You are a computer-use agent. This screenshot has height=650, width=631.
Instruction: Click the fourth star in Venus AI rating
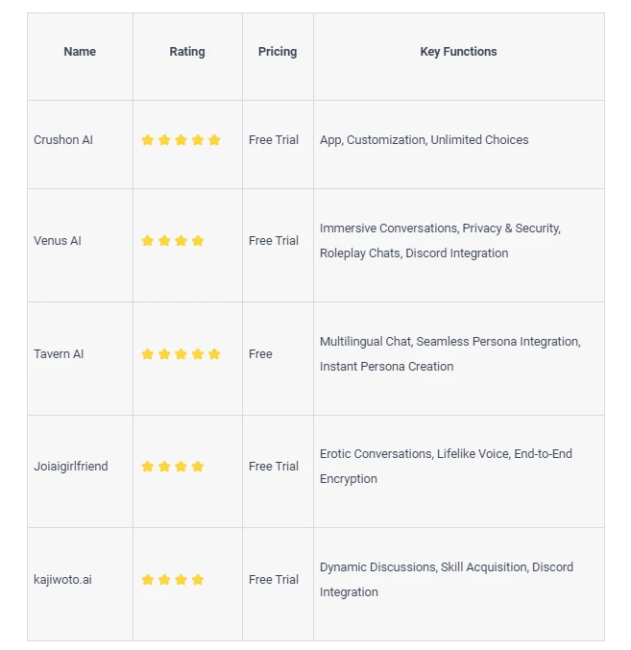pos(198,241)
